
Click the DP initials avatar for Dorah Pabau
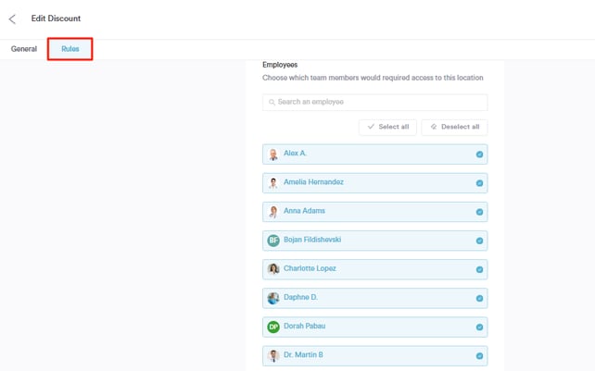pos(273,327)
